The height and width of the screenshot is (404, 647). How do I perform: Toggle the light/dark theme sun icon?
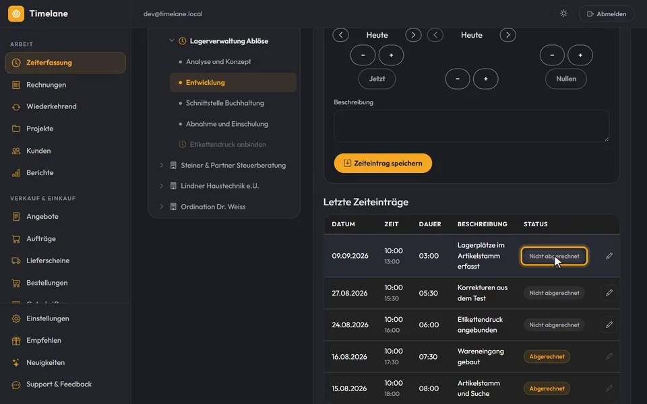(x=563, y=13)
